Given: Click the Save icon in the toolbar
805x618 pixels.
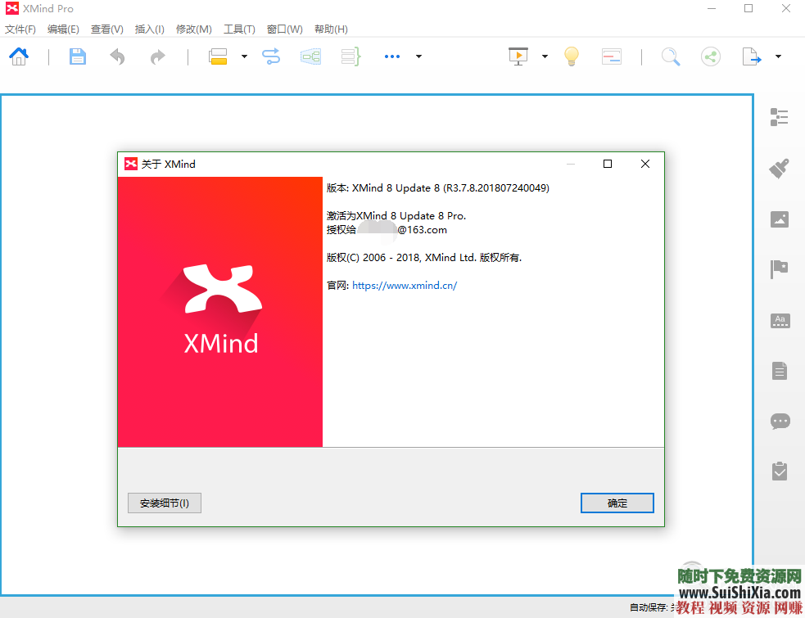Looking at the screenshot, I should coord(77,56).
